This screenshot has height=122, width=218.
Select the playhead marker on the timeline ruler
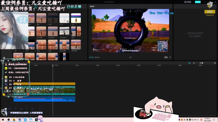pyautogui.click(x=53, y=65)
